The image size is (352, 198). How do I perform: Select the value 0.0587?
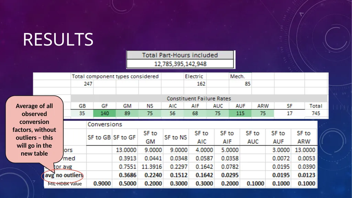204,158
